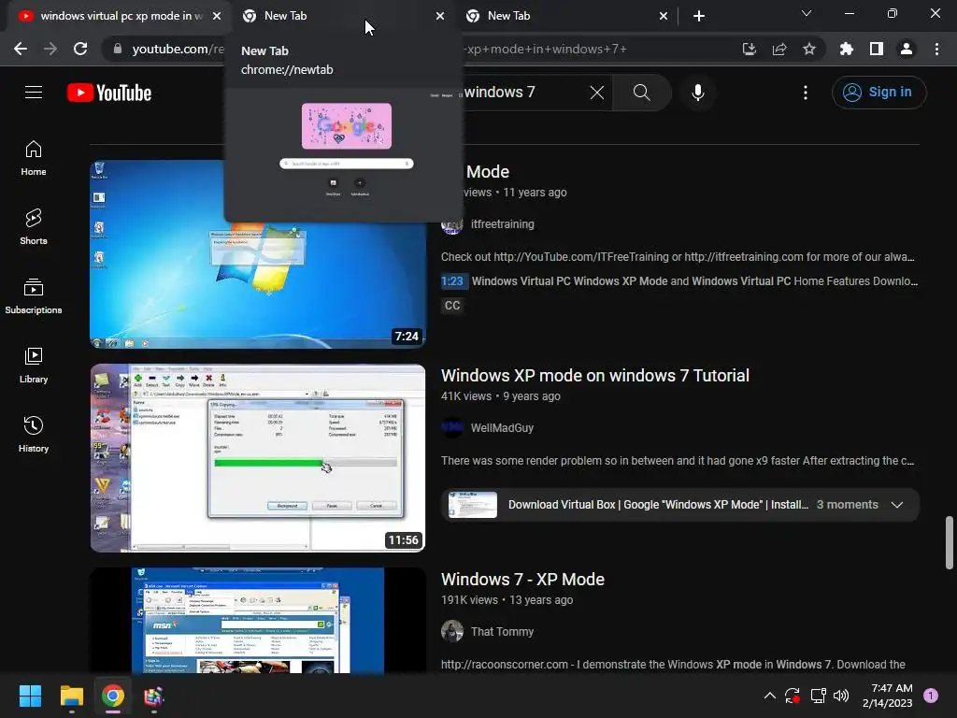Go to YouTube logo homepage

(109, 93)
